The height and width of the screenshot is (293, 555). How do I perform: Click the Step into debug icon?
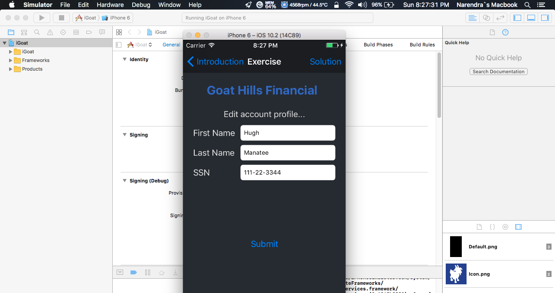[x=175, y=272]
